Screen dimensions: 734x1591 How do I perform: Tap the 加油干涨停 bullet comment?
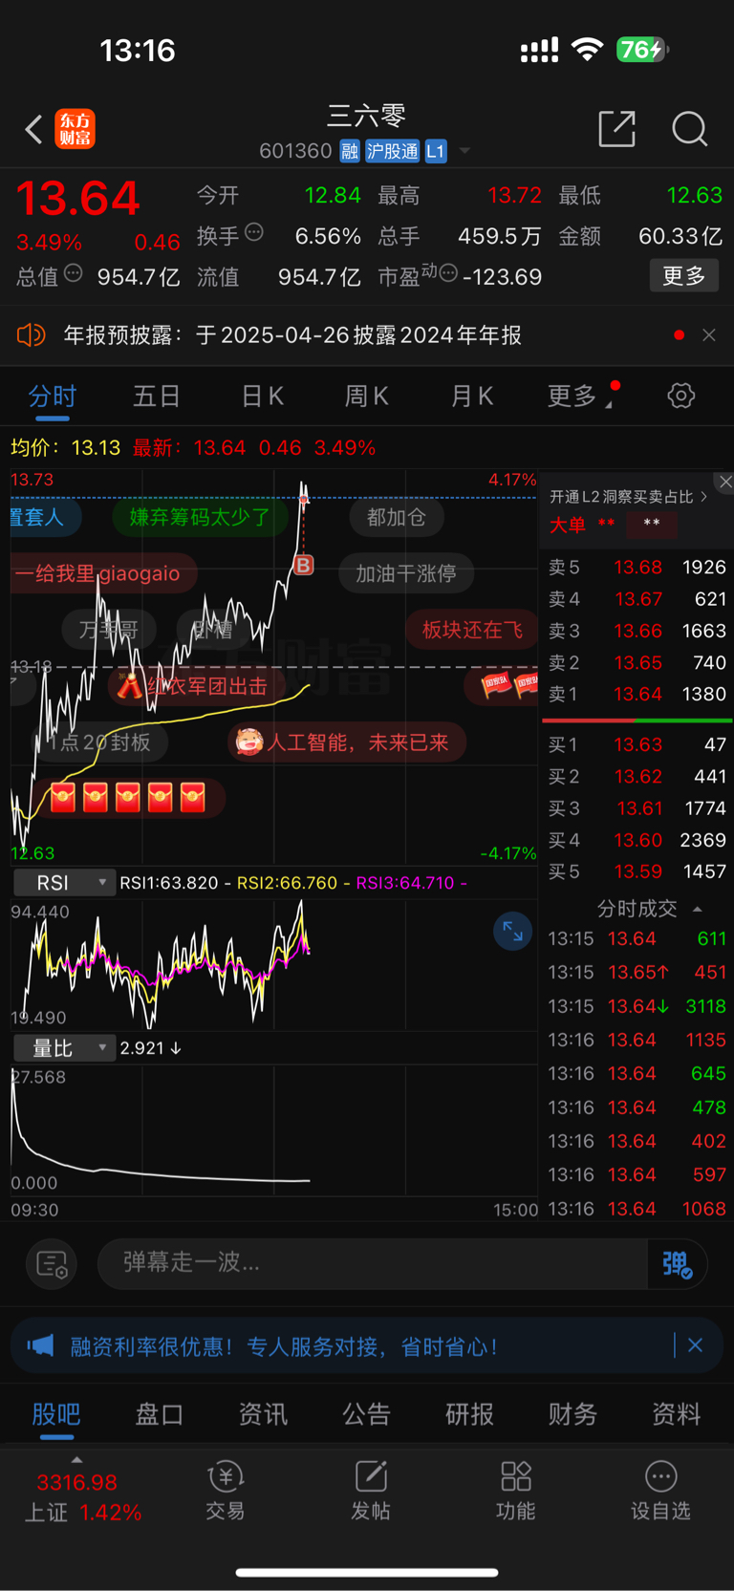coord(406,573)
